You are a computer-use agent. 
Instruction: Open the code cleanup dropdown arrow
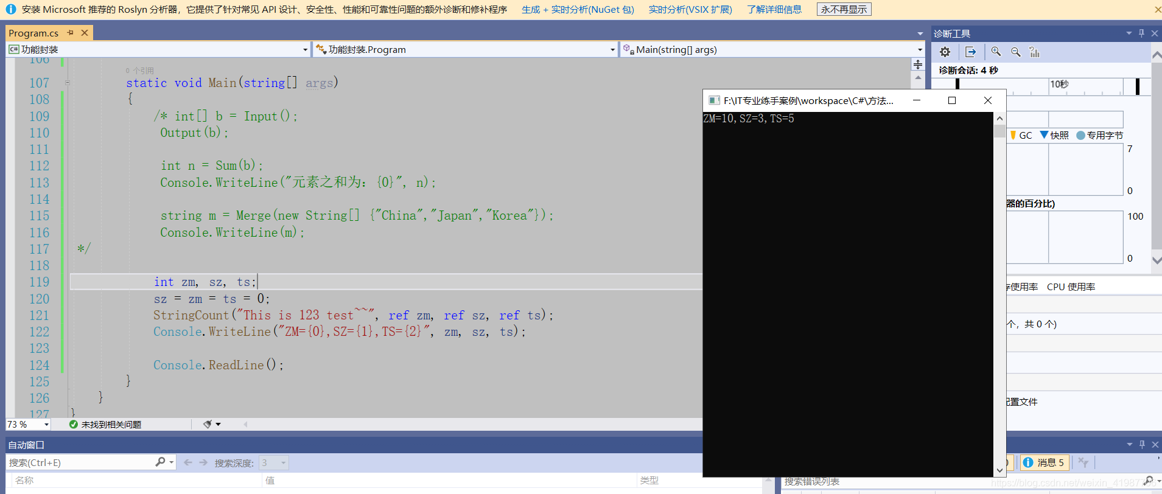(x=219, y=424)
